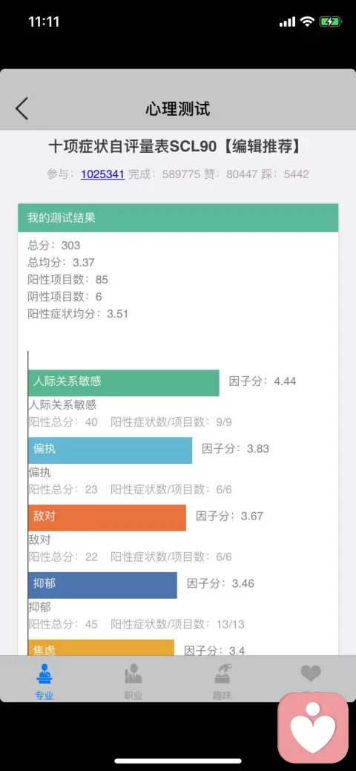This screenshot has width=356, height=771.
Task: Tap the 我的测试结果 green header
Action: (x=178, y=218)
